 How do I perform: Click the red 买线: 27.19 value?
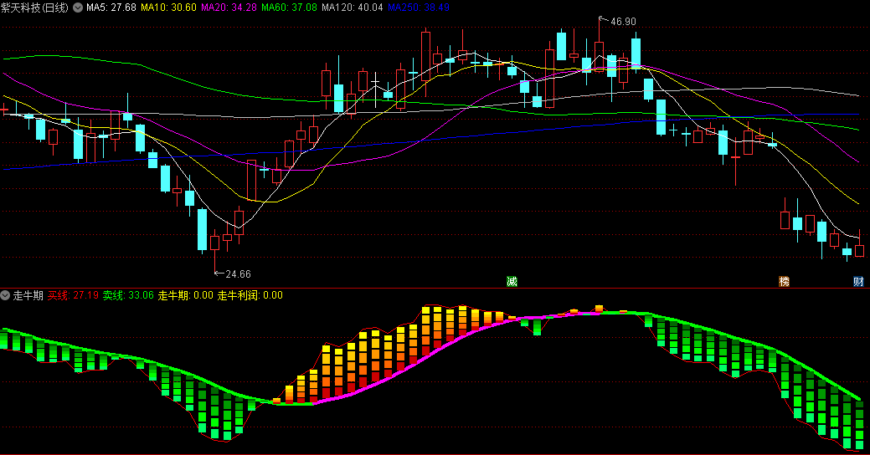[x=73, y=295]
